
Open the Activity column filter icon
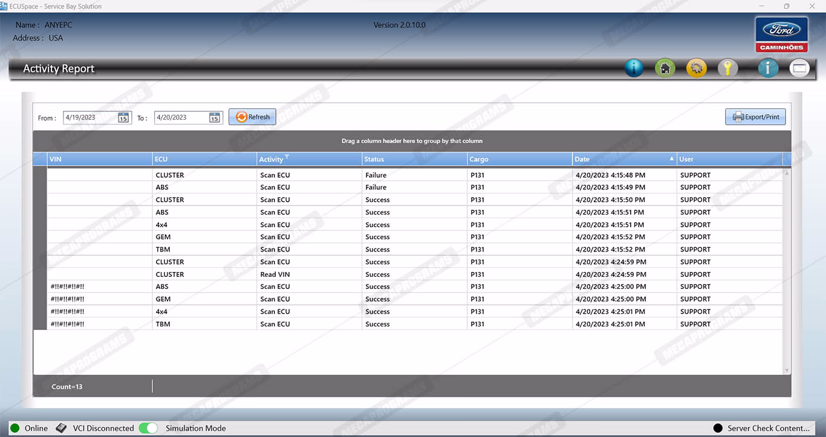click(x=287, y=157)
